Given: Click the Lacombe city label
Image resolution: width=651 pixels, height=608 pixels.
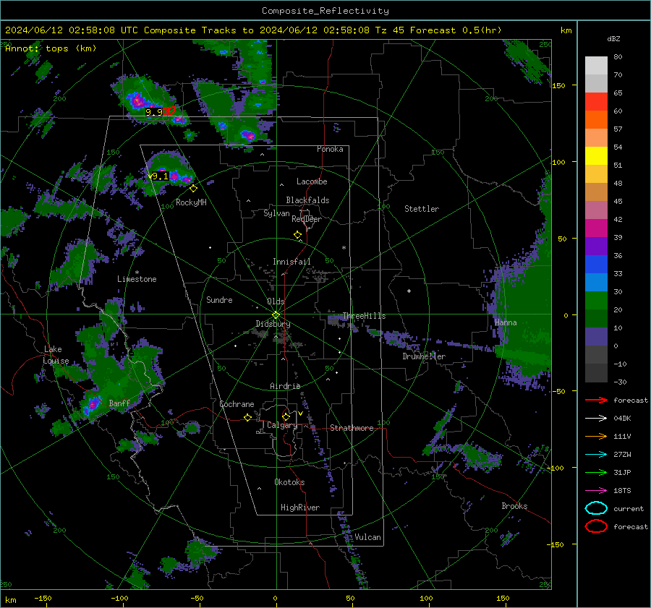Looking at the screenshot, I should tap(312, 181).
